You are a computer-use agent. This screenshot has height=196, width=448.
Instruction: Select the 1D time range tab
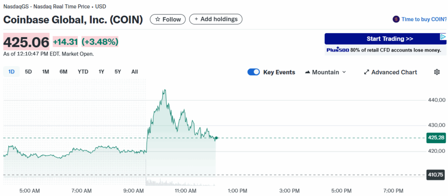point(11,72)
